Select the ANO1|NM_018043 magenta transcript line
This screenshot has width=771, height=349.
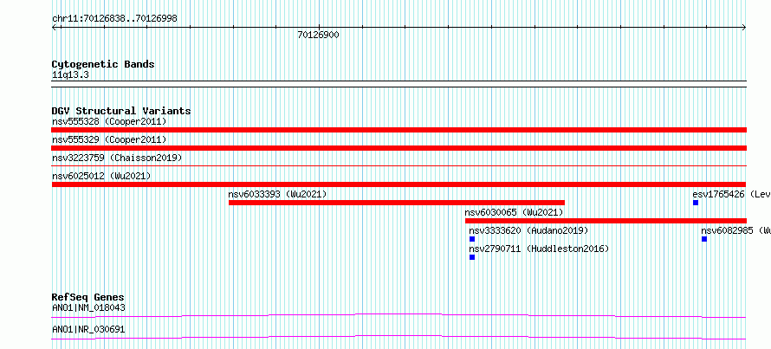click(398, 315)
